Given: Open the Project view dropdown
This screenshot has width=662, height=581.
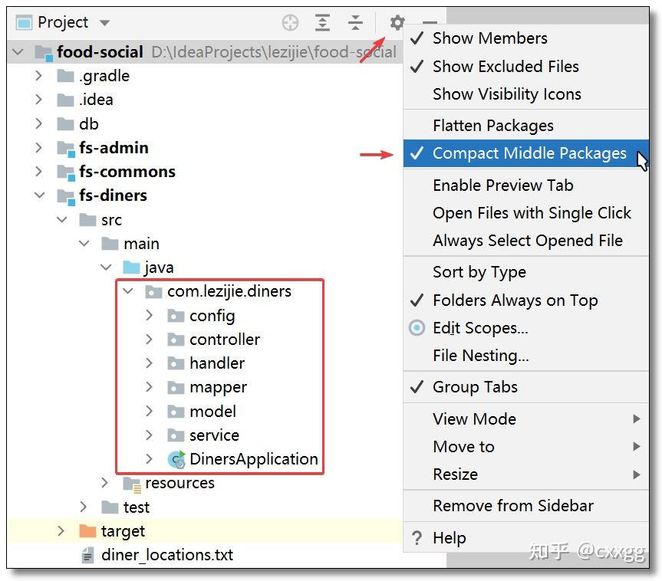Looking at the screenshot, I should pos(104,22).
